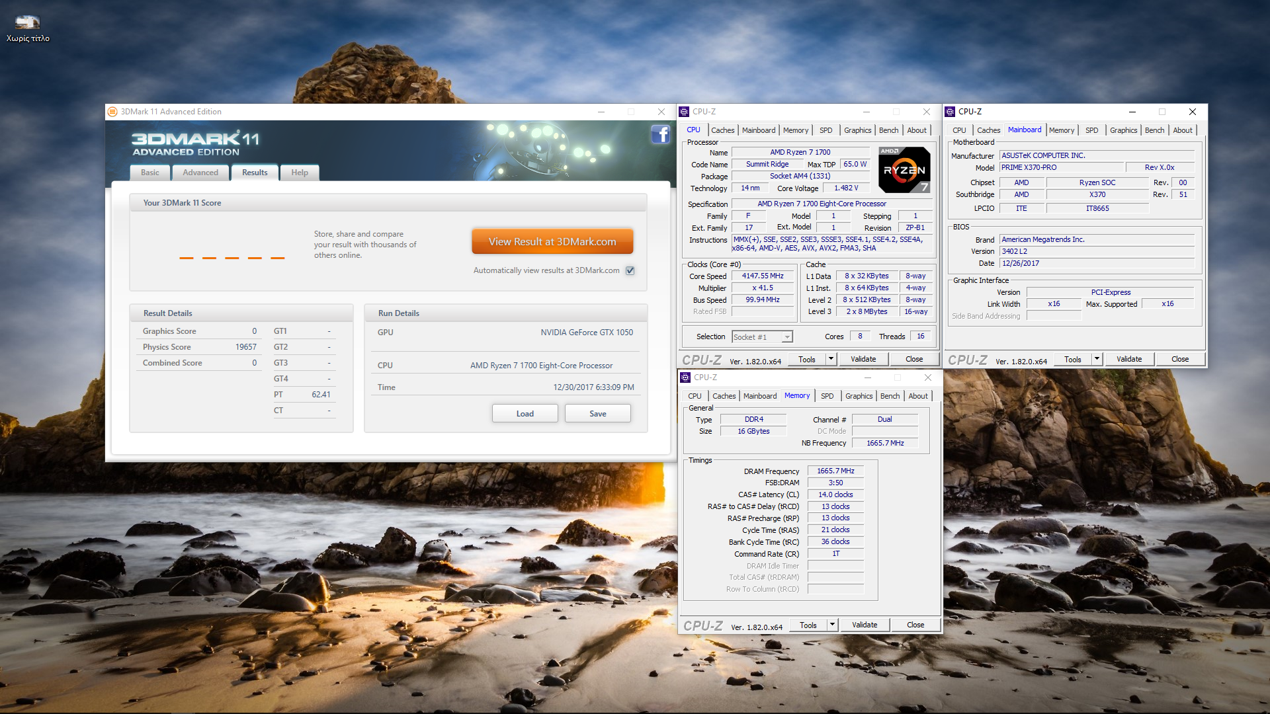Open CPU tab in CPU-Z Mainboard window
Viewport: 1270px width, 714px height.
tap(959, 130)
